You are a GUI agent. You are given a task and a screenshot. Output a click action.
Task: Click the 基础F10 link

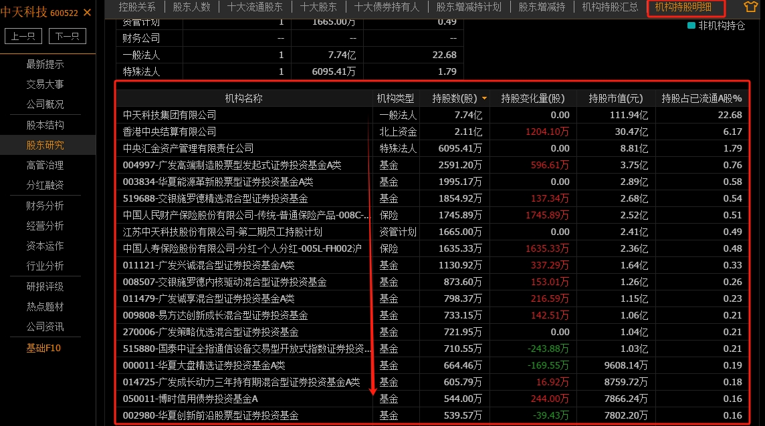click(x=43, y=348)
